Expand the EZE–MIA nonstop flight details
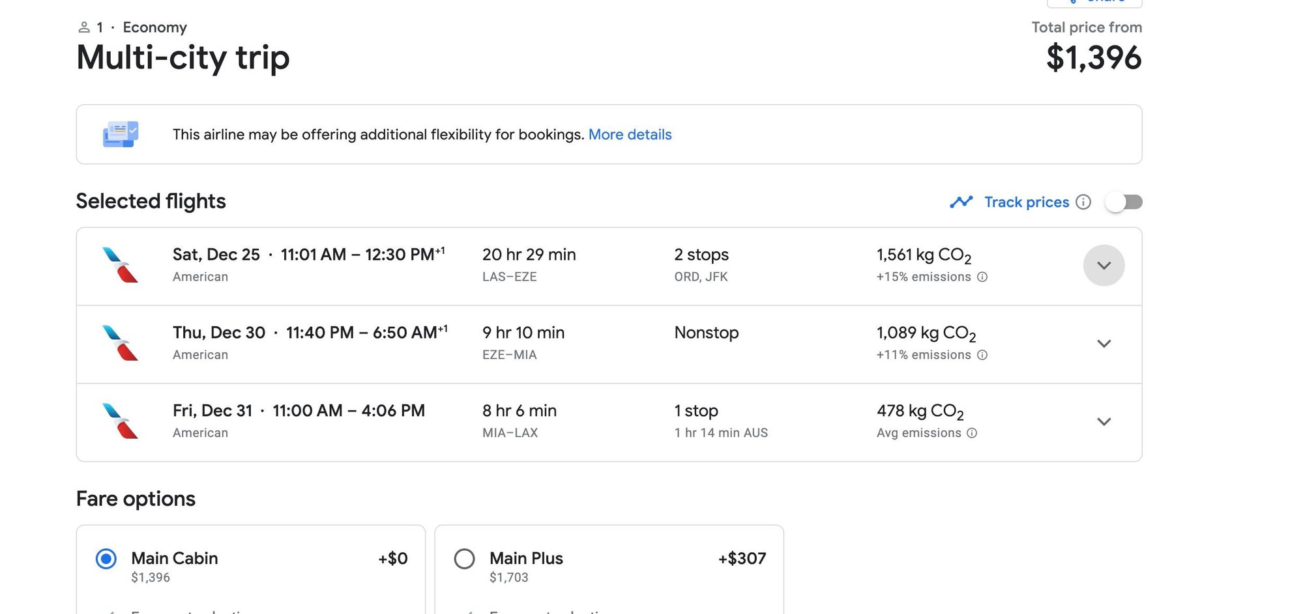The height and width of the screenshot is (614, 1303). coord(1104,344)
